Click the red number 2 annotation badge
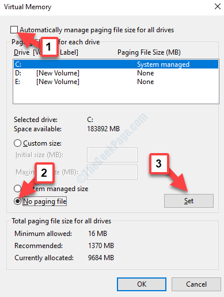The width and height of the screenshot is (224, 297). (x=44, y=173)
